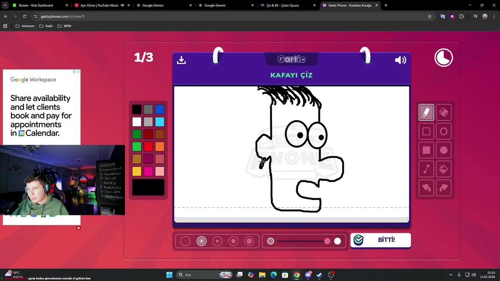The image size is (500, 281).
Task: Select the straight line tool
Action: (426, 169)
